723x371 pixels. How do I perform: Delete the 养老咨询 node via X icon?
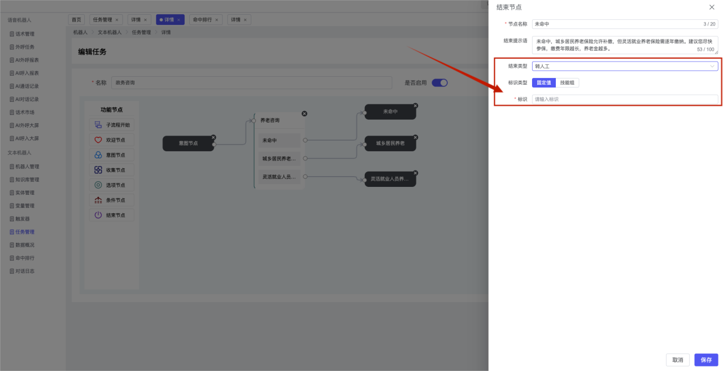(304, 114)
